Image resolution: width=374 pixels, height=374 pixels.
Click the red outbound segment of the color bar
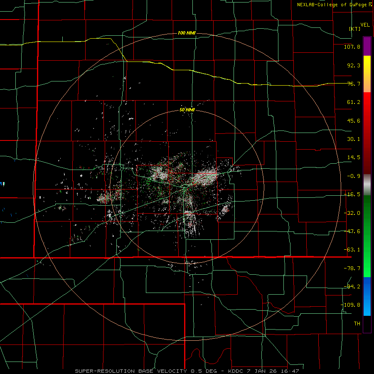pos(367,133)
